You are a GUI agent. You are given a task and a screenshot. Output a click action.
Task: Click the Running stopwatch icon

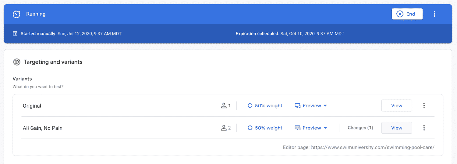[x=16, y=14]
